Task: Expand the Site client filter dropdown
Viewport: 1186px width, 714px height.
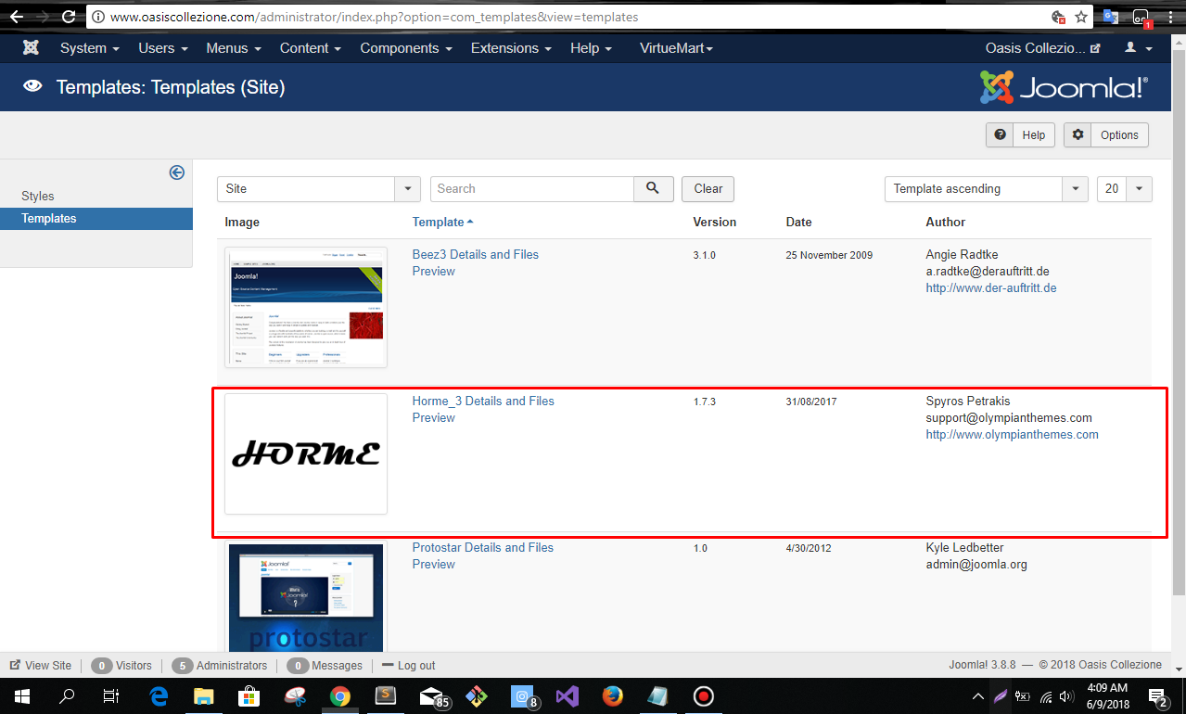Action: [319, 188]
